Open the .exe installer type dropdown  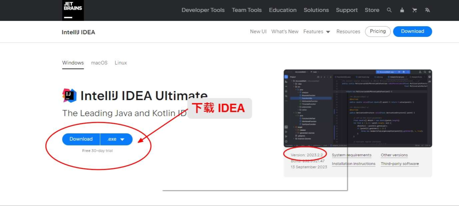116,139
